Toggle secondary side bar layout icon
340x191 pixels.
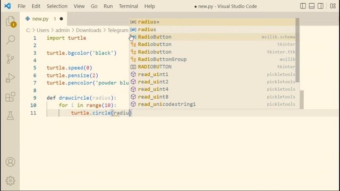point(320,6)
